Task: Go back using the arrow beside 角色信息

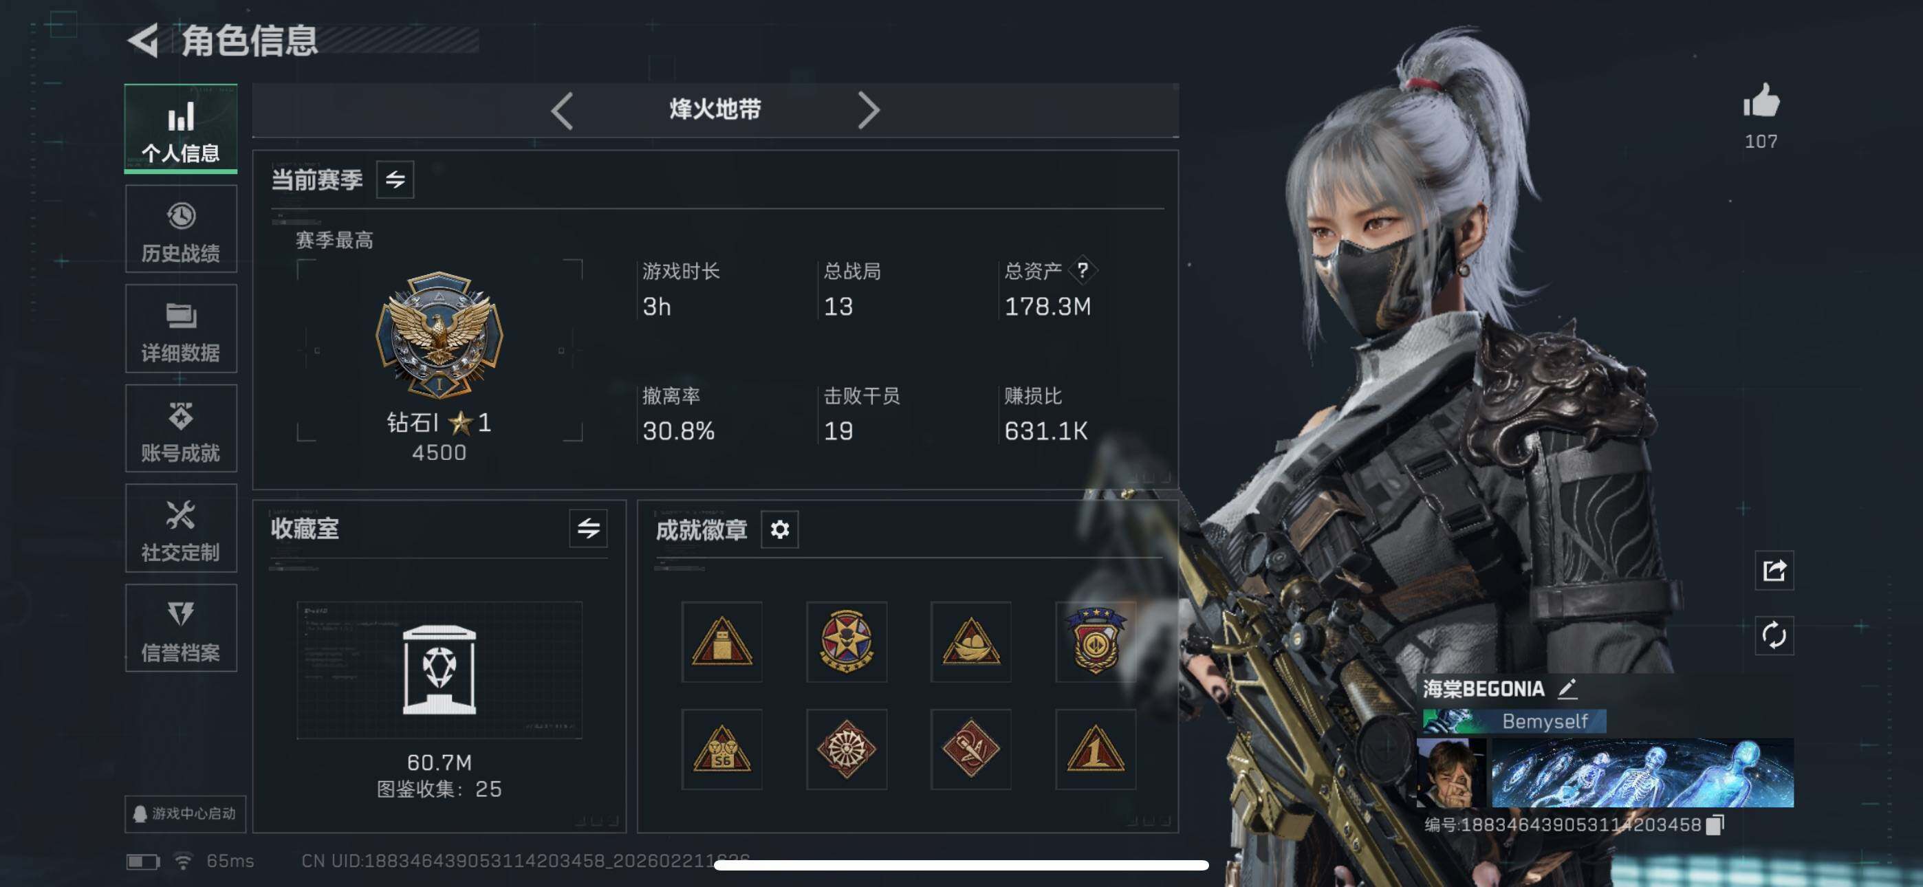Action: [x=142, y=41]
